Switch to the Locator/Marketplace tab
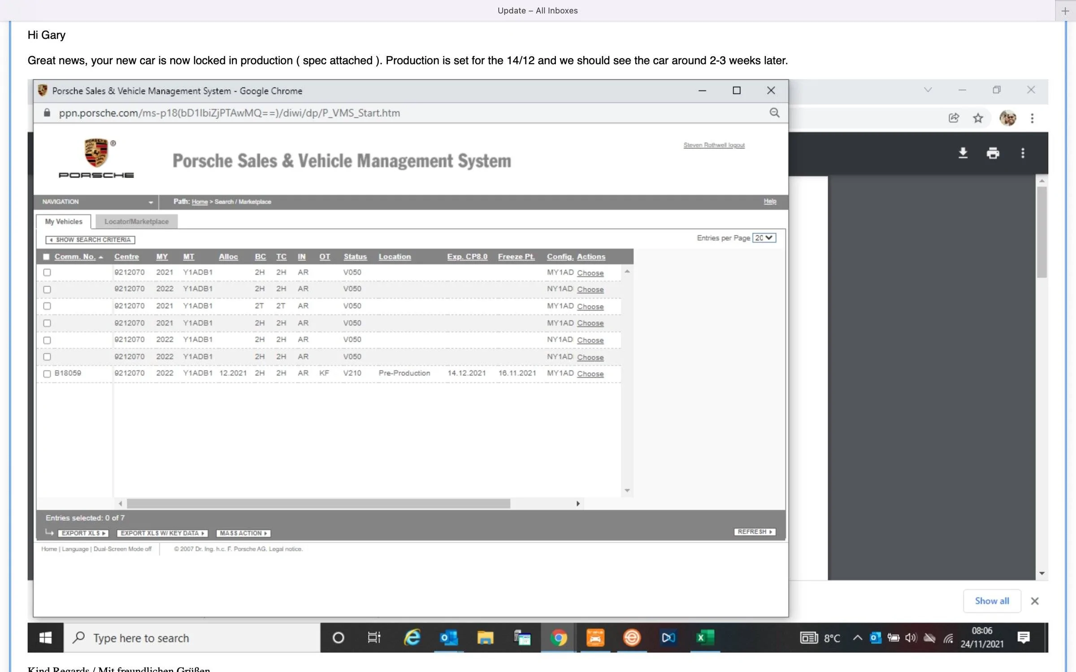The width and height of the screenshot is (1076, 672). tap(136, 222)
